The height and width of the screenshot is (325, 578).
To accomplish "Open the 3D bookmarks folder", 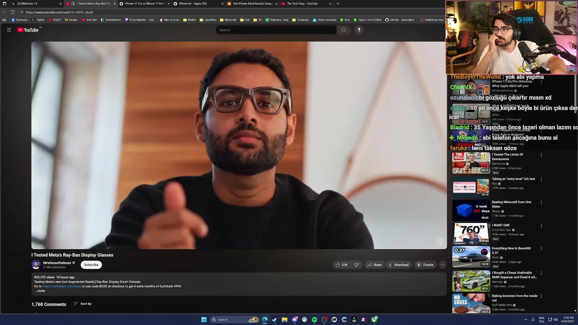I will coord(257,20).
